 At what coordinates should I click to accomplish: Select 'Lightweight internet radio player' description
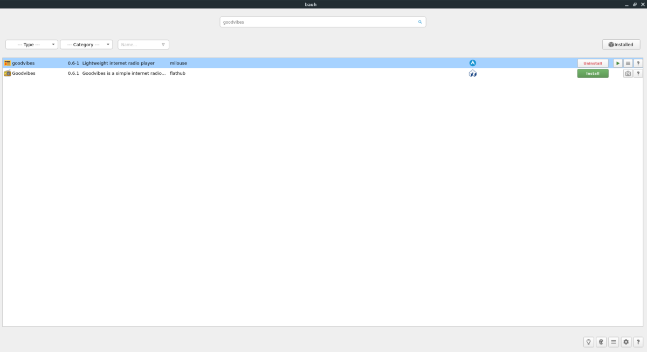click(118, 63)
